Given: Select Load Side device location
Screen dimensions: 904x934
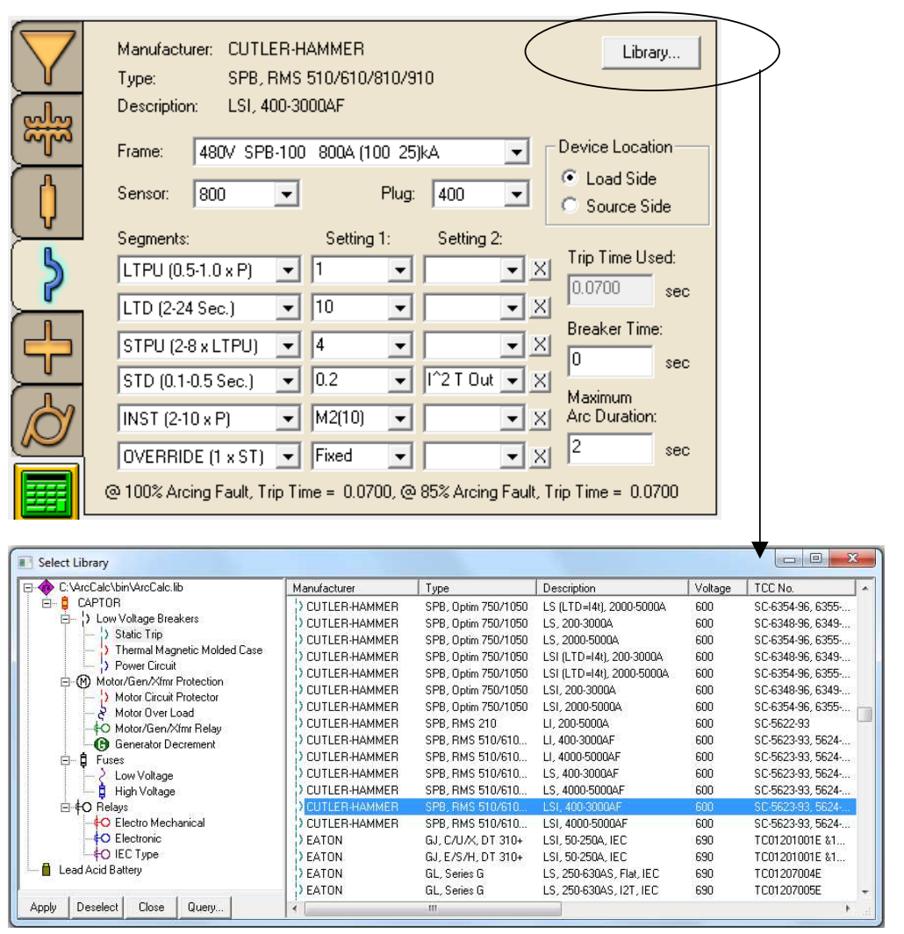Looking at the screenshot, I should 570,178.
